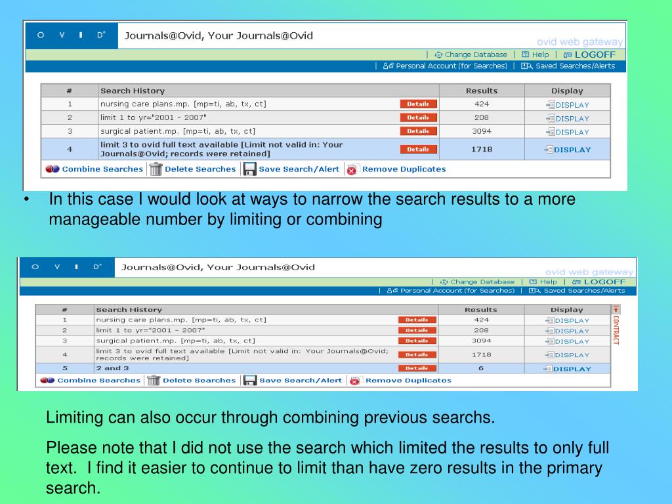Select 'surgical patient.mp.' row in top screenshot
Image resolution: width=672 pixels, height=504 pixels.
325,131
